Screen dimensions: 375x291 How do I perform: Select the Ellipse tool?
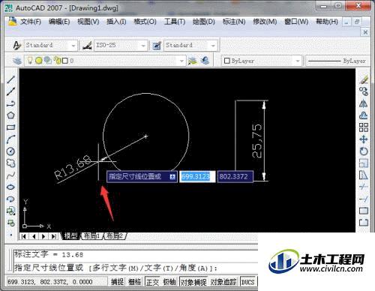[10, 187]
